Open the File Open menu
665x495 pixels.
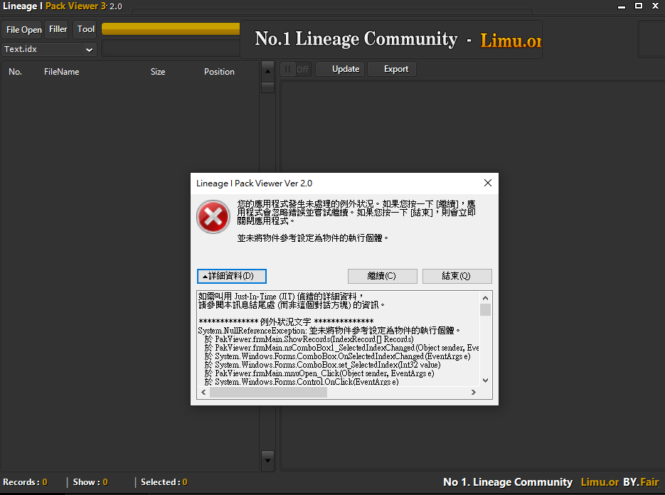pos(23,30)
